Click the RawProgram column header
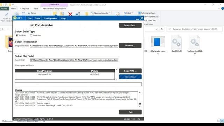 [x=45, y=71]
